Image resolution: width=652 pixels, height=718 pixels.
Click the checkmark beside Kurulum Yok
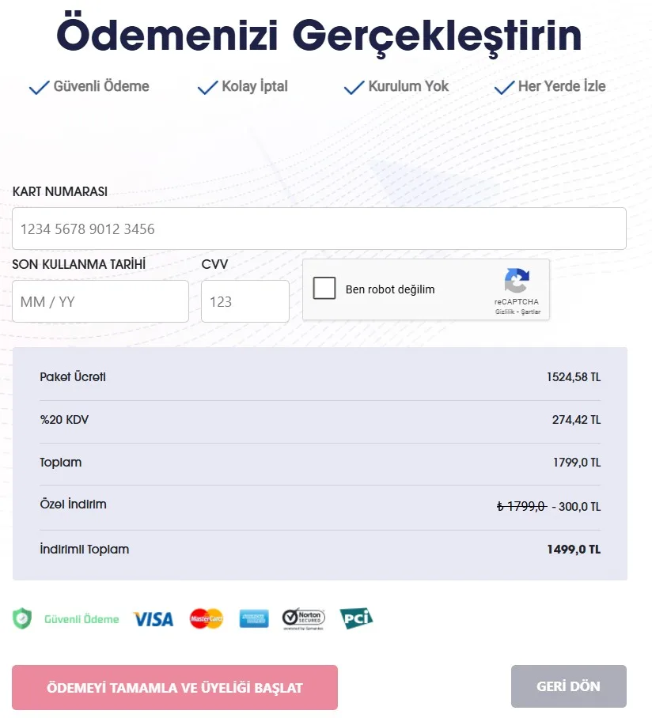[x=354, y=87]
